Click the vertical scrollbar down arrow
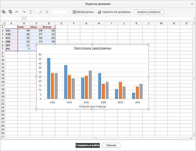Screen dimensions: 196x151 point(194,135)
